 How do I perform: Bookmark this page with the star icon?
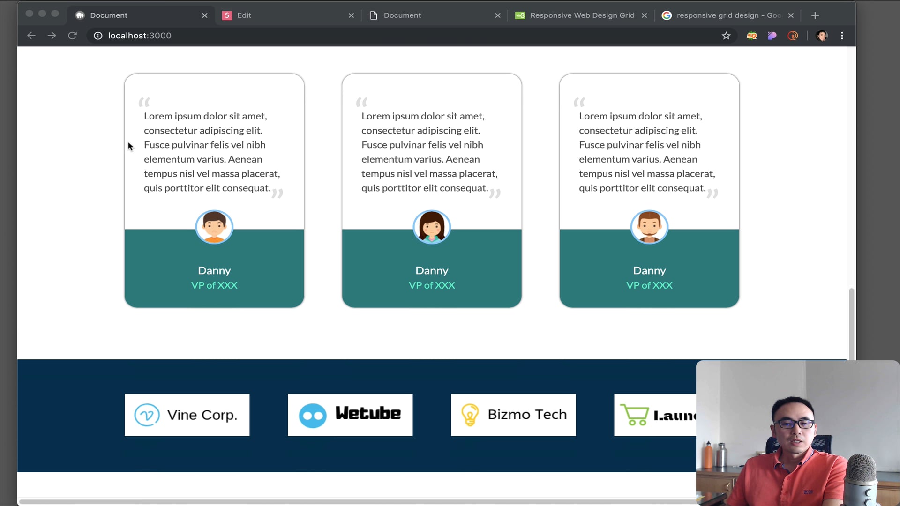click(726, 36)
